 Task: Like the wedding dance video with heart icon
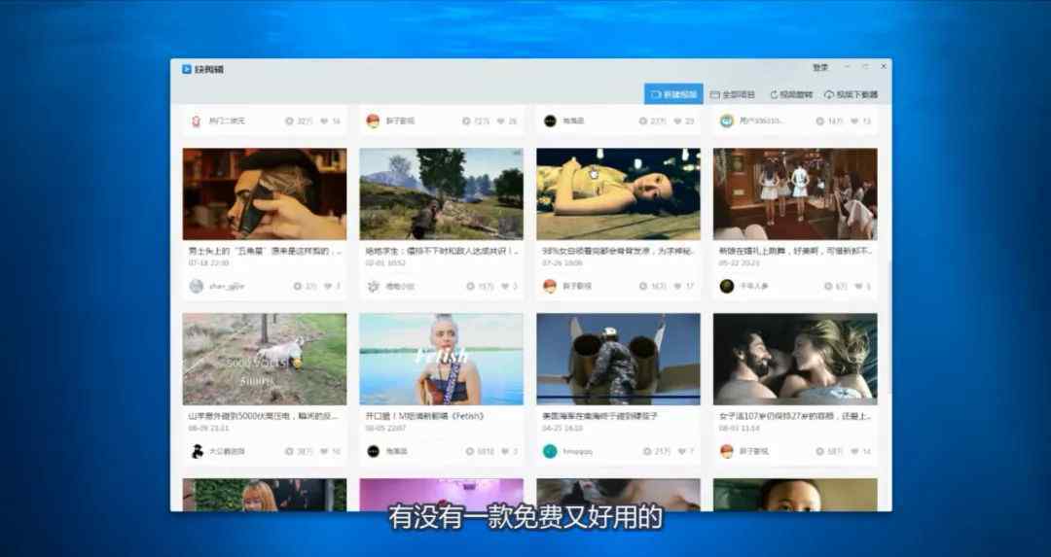tap(858, 286)
